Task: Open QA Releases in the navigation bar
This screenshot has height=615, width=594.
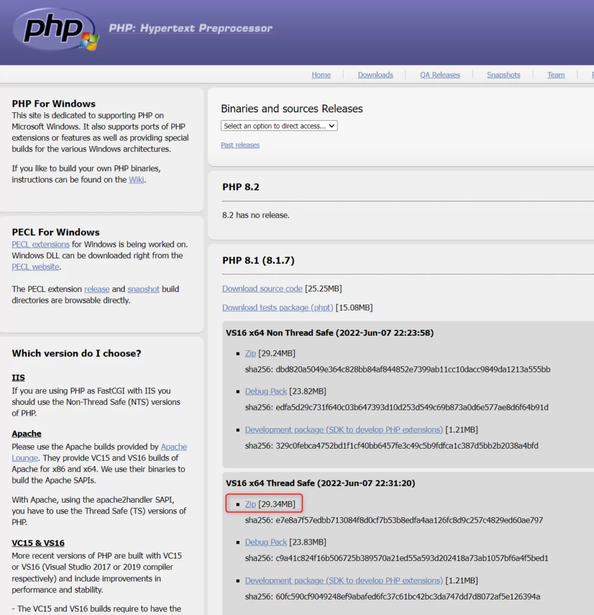Action: click(x=440, y=75)
